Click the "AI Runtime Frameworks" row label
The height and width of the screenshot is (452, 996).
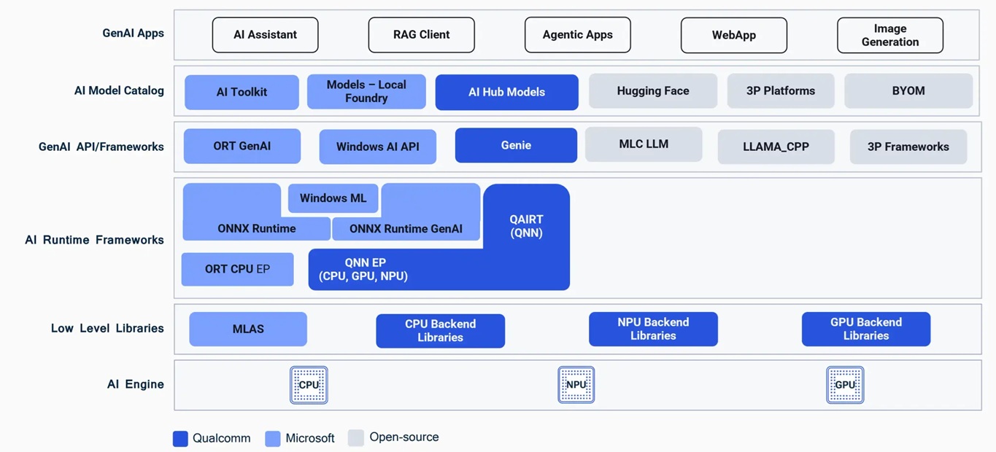click(94, 240)
